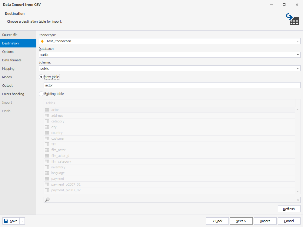
Task: Click the table icon beside actor row
Action: (47, 110)
